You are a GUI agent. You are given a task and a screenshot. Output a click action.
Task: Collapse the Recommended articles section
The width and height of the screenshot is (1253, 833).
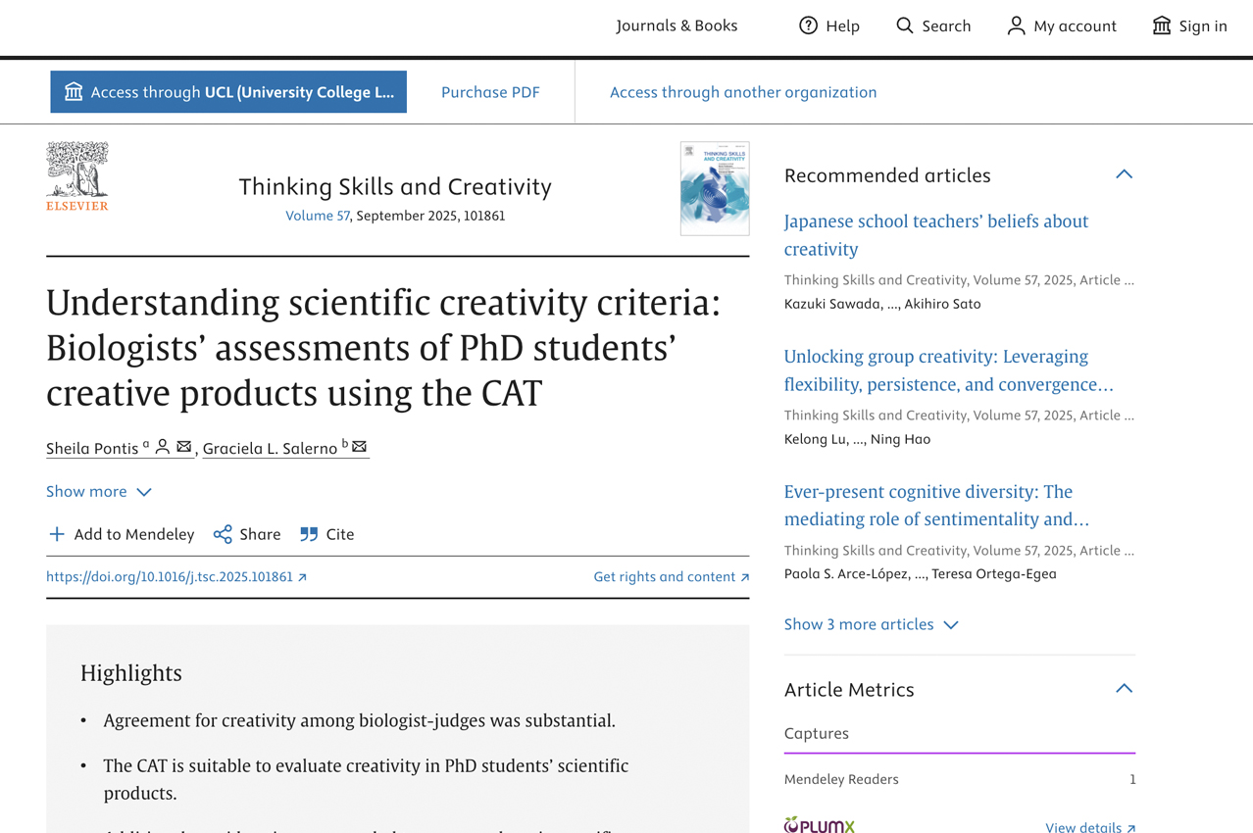pos(1124,174)
